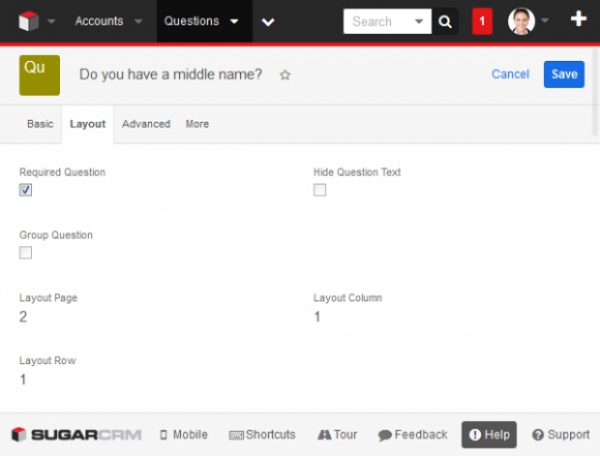
Task: Switch to the Basic tab
Action: (x=41, y=124)
